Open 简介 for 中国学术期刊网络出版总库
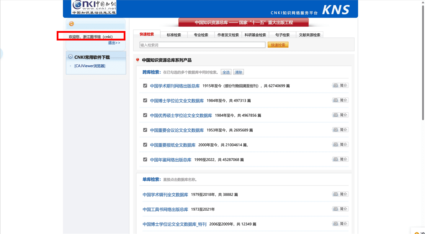Image resolution: width=425 pixels, height=234 pixels. 340,85
